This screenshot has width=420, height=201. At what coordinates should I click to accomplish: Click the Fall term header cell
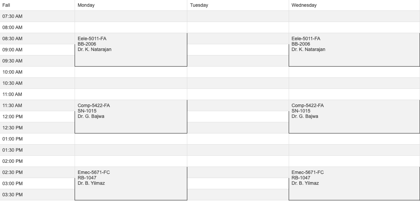37,5
